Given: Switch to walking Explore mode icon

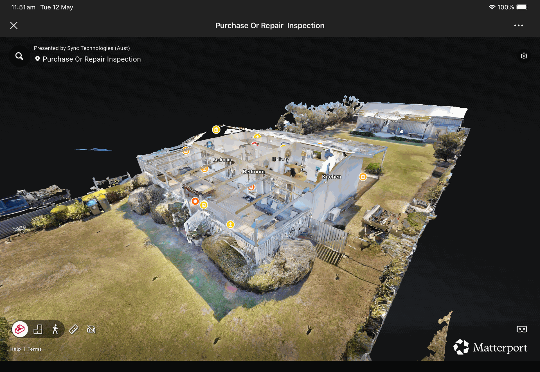Looking at the screenshot, I should (55, 329).
